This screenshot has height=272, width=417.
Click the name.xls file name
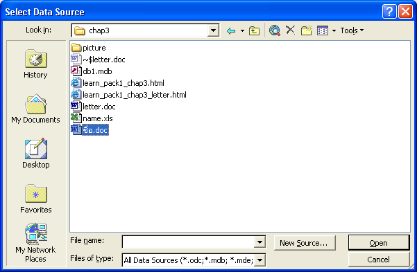click(x=98, y=118)
